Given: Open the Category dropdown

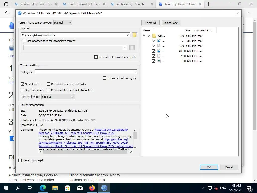Looking at the screenshot, I should (135, 72).
